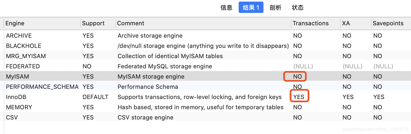Sort by the Transactions column header
The height and width of the screenshot is (134, 411).
tap(311, 23)
